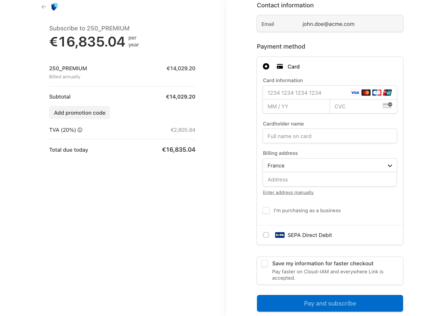Image resolution: width=444 pixels, height=316 pixels.
Task: Select the Card payment radio button
Action: [266, 66]
